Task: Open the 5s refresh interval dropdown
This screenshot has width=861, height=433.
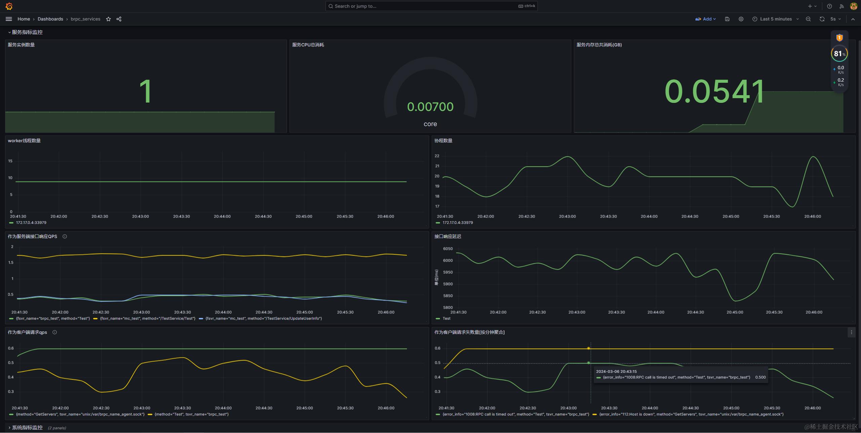Action: coord(835,19)
